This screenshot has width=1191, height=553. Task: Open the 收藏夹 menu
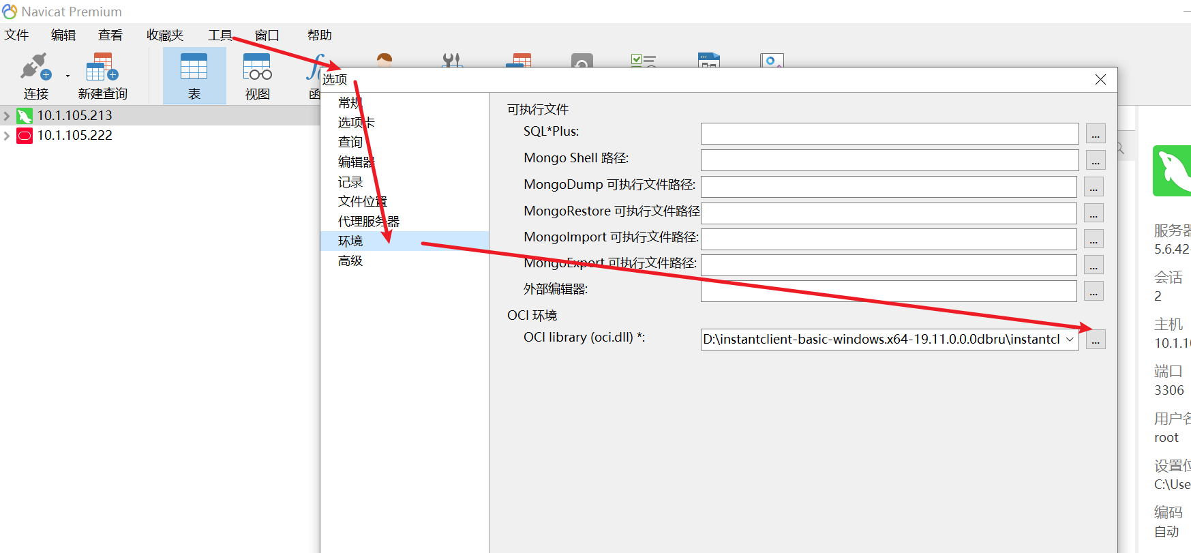coord(165,35)
